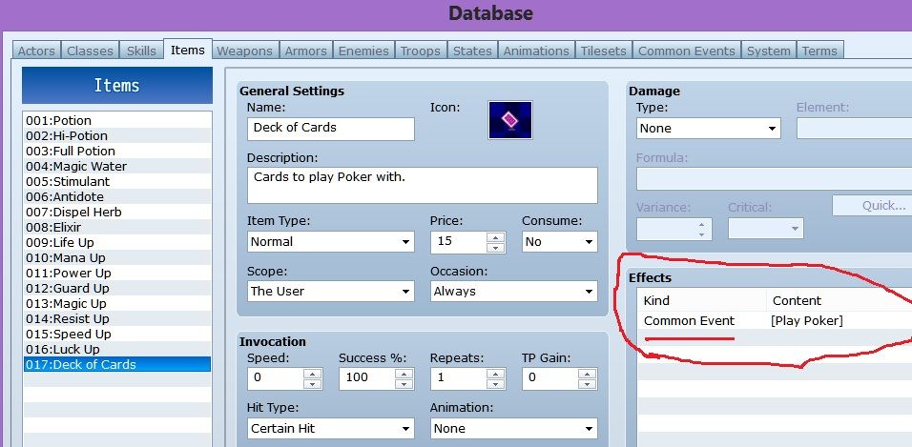Expand the Animation dropdown
This screenshot has height=447, width=912.
513,429
